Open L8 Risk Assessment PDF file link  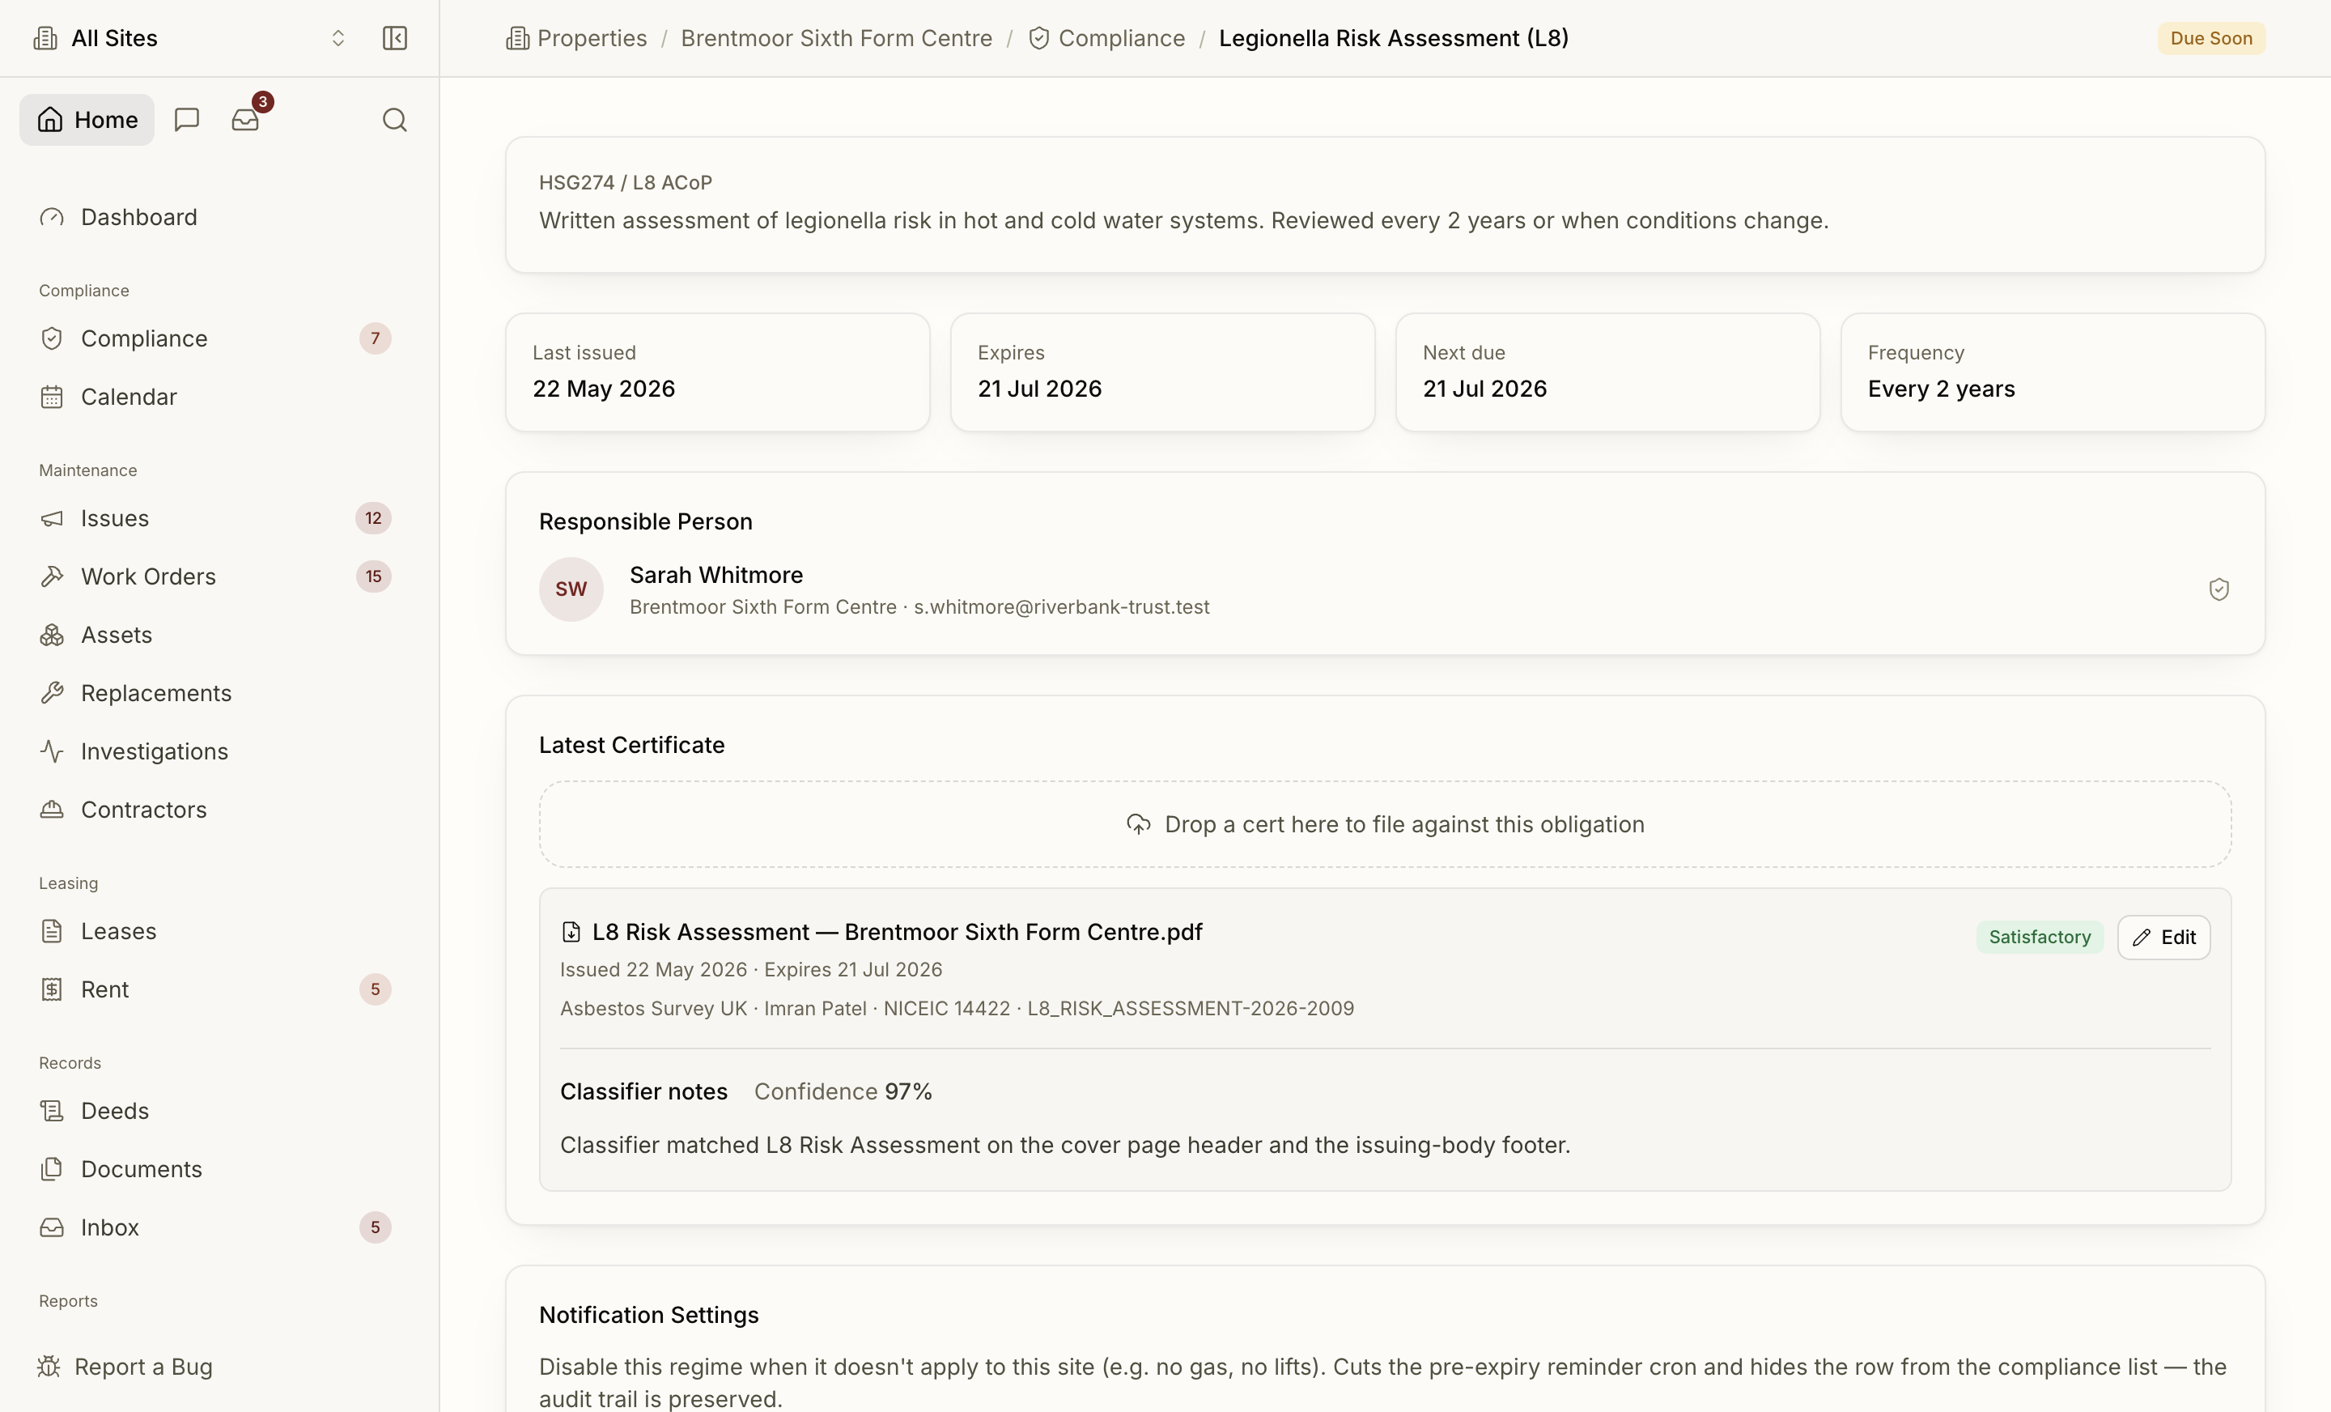point(897,931)
